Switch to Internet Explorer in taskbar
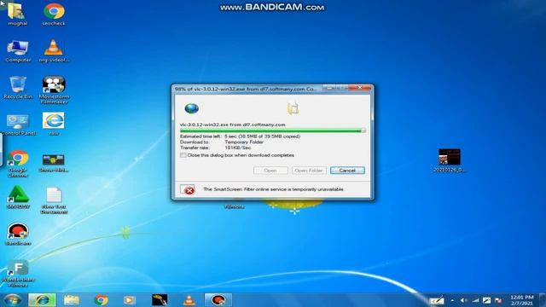Viewport: 546px width, 307px height. (x=42, y=299)
